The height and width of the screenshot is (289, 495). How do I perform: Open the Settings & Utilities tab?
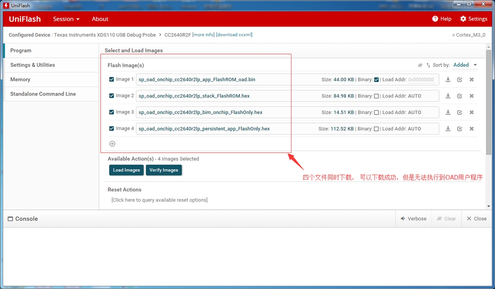[51, 65]
